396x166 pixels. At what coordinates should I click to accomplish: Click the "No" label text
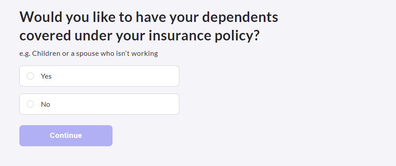point(45,104)
